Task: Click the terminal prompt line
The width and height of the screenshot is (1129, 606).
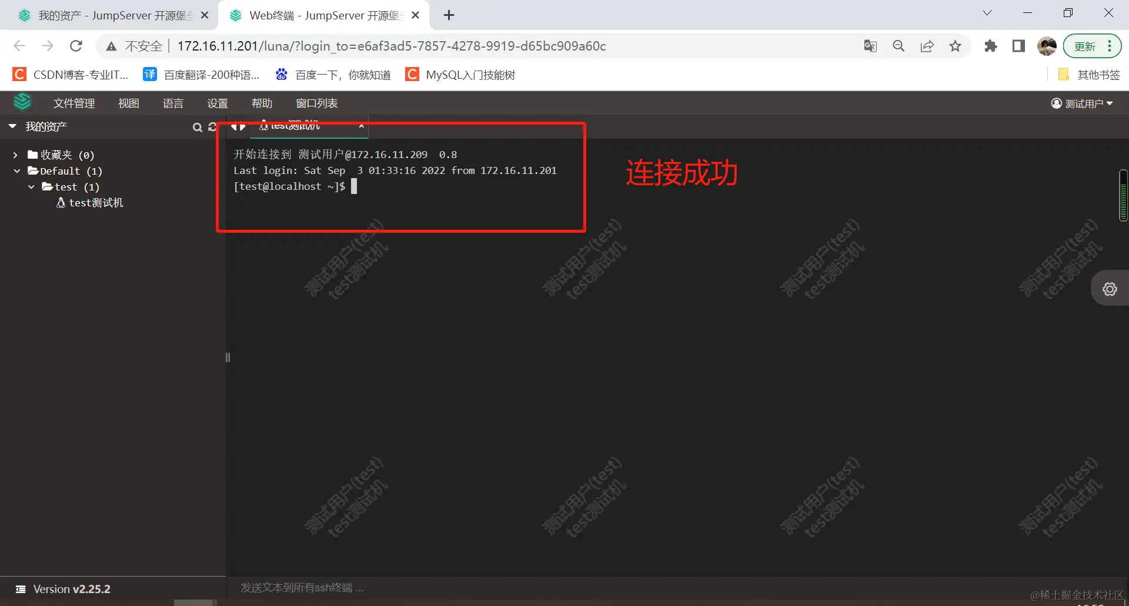Action: [295, 186]
